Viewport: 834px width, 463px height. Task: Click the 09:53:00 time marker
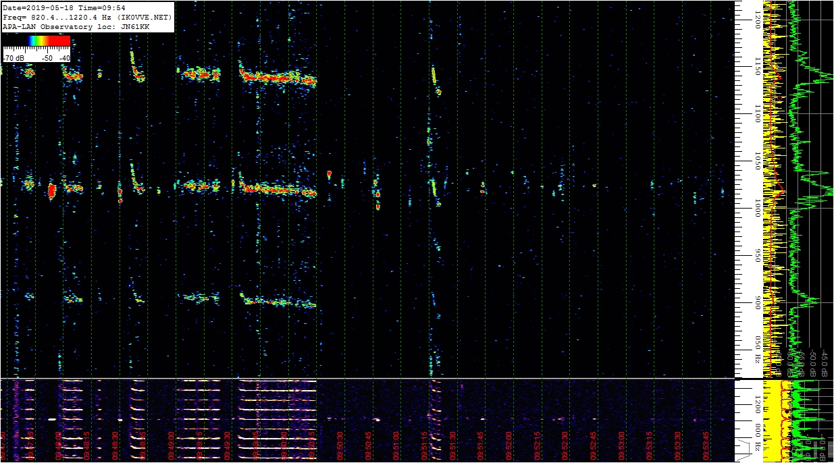pyautogui.click(x=622, y=446)
